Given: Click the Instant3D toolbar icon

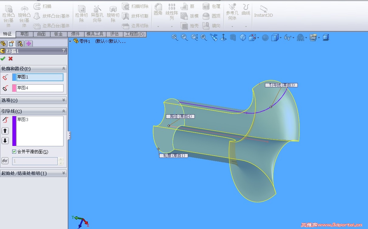Looking at the screenshot, I should 263,11.
